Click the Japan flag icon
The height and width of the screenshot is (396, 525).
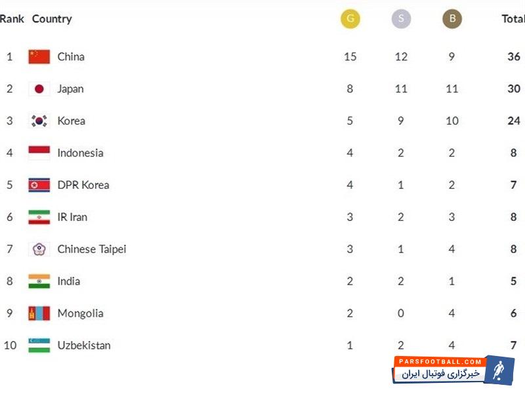39,89
